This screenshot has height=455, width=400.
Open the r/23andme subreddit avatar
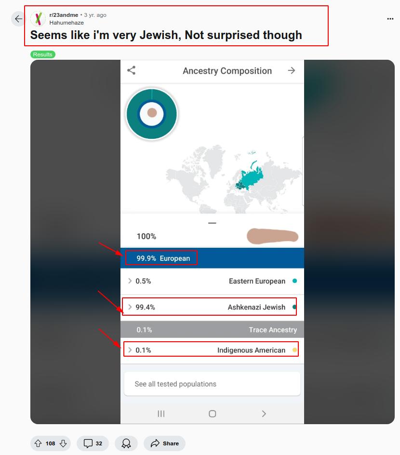tap(38, 19)
